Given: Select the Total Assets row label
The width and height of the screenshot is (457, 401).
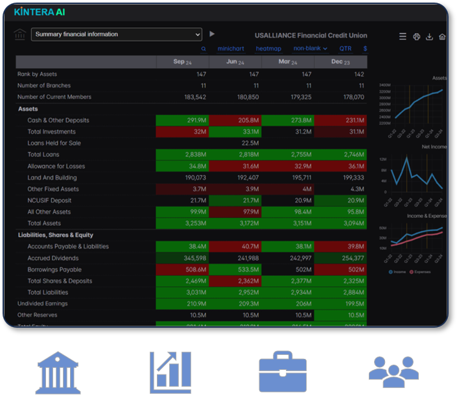Looking at the screenshot, I should [44, 223].
